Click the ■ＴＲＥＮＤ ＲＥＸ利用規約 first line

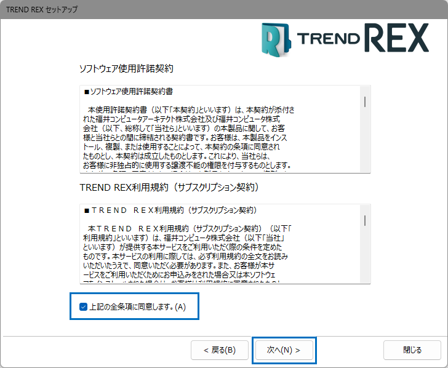(170, 210)
